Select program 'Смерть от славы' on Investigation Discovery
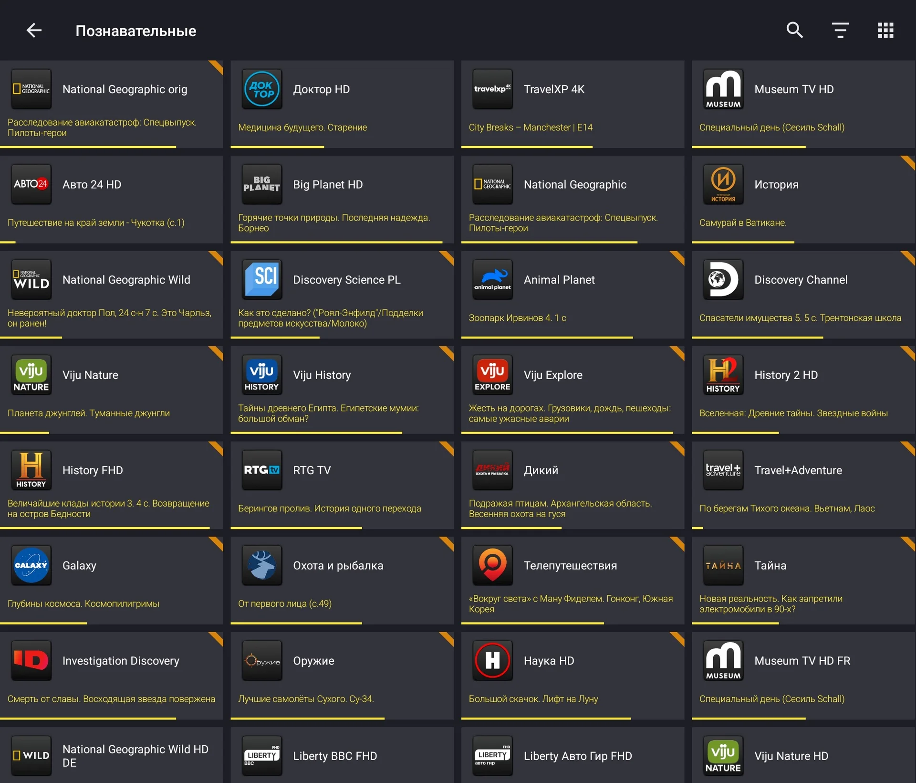 [111, 699]
